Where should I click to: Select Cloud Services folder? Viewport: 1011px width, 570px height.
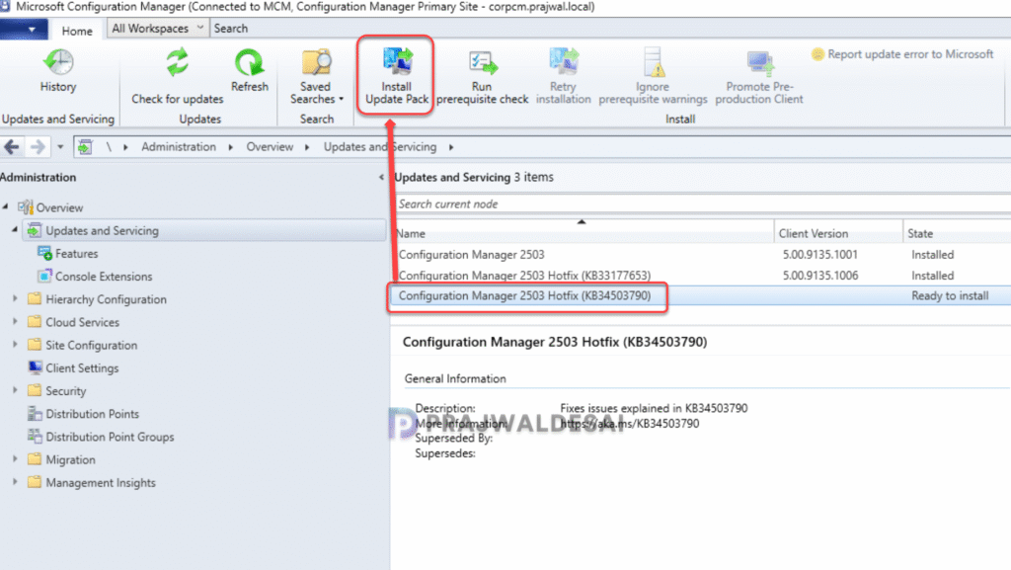point(83,322)
